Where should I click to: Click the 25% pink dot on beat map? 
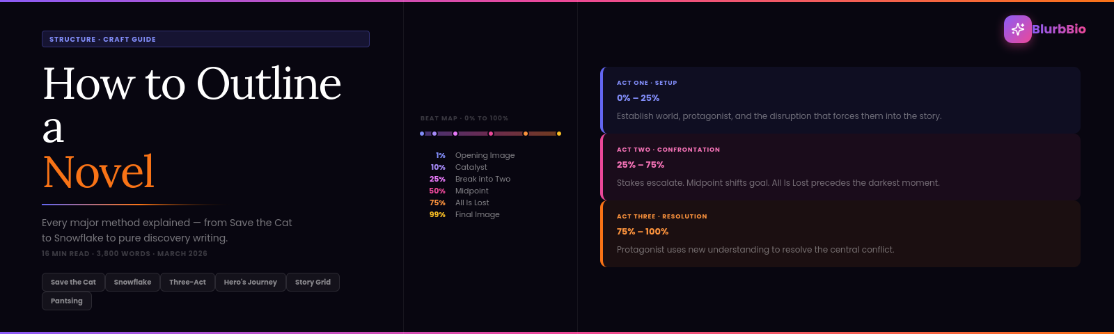(x=455, y=134)
